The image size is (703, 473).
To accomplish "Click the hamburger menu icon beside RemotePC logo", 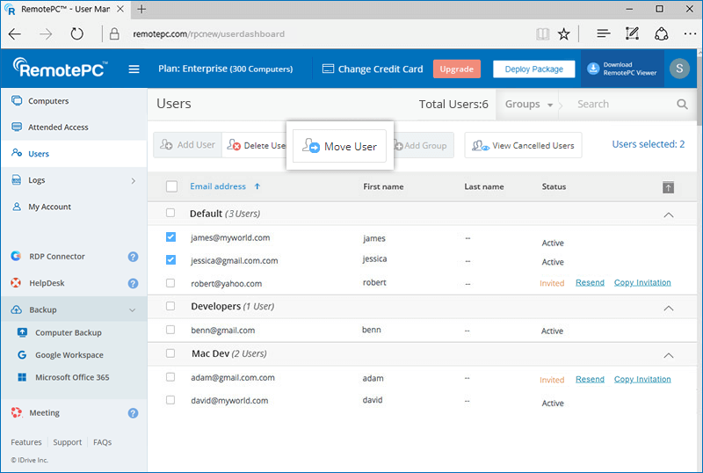I will 134,69.
